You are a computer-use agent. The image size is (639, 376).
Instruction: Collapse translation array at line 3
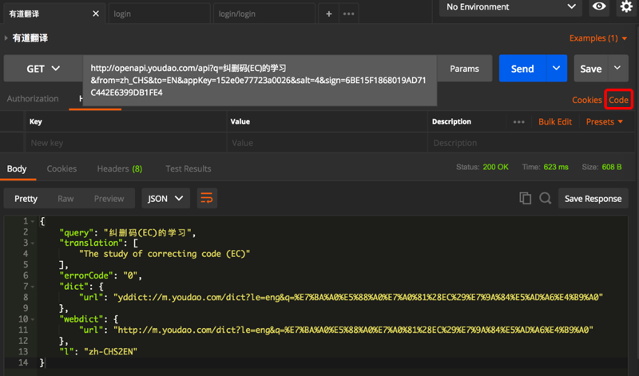(x=33, y=243)
